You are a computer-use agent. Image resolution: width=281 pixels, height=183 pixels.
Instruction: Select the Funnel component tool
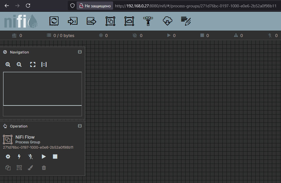click(148, 21)
